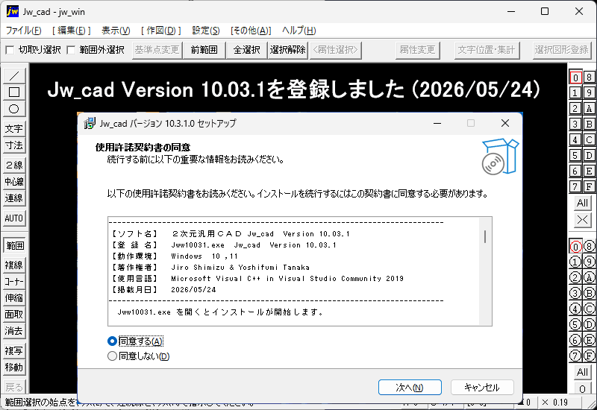The height and width of the screenshot is (410, 597).
Task: Click the 選択解除 deselect button
Action: [x=288, y=50]
